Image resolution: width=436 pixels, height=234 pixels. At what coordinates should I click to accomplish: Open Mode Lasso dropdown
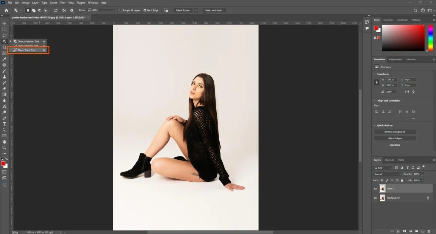(x=101, y=10)
